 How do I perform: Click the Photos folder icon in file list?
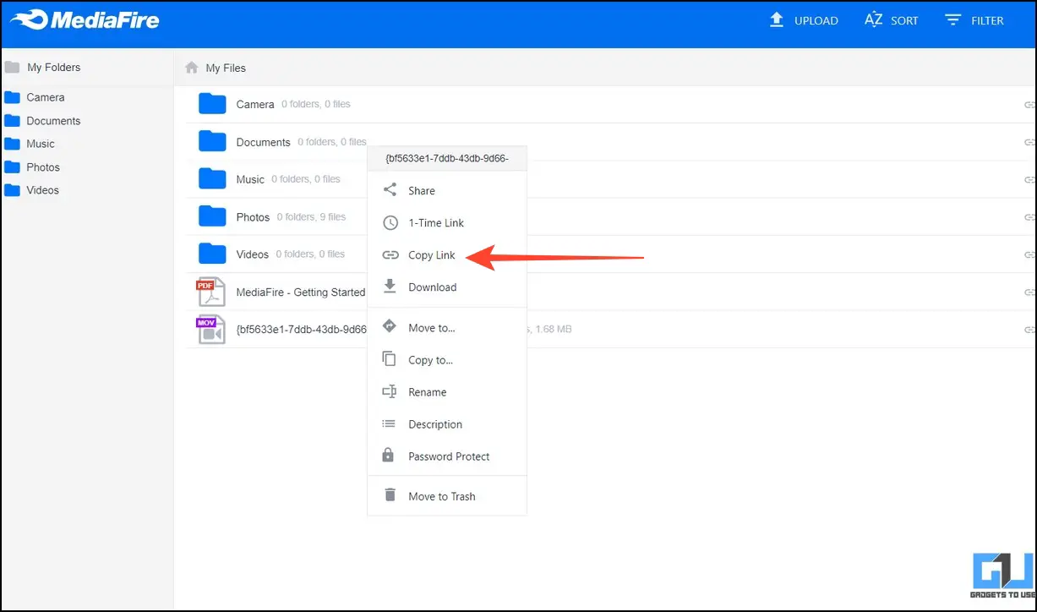212,216
